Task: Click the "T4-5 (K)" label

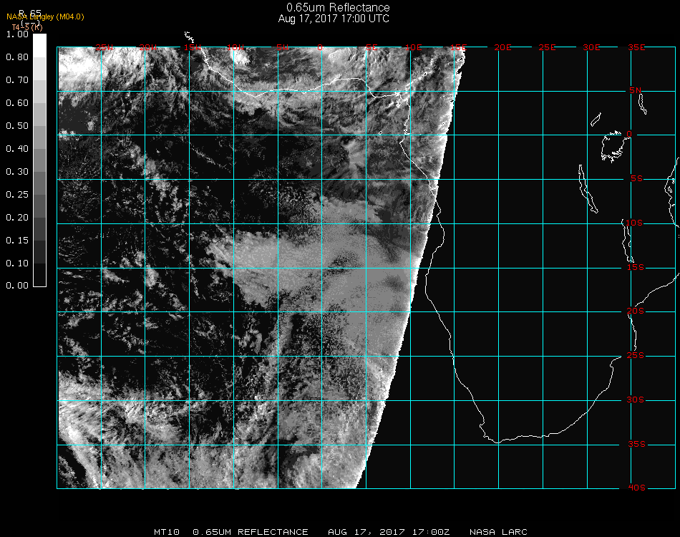Action: (x=27, y=27)
